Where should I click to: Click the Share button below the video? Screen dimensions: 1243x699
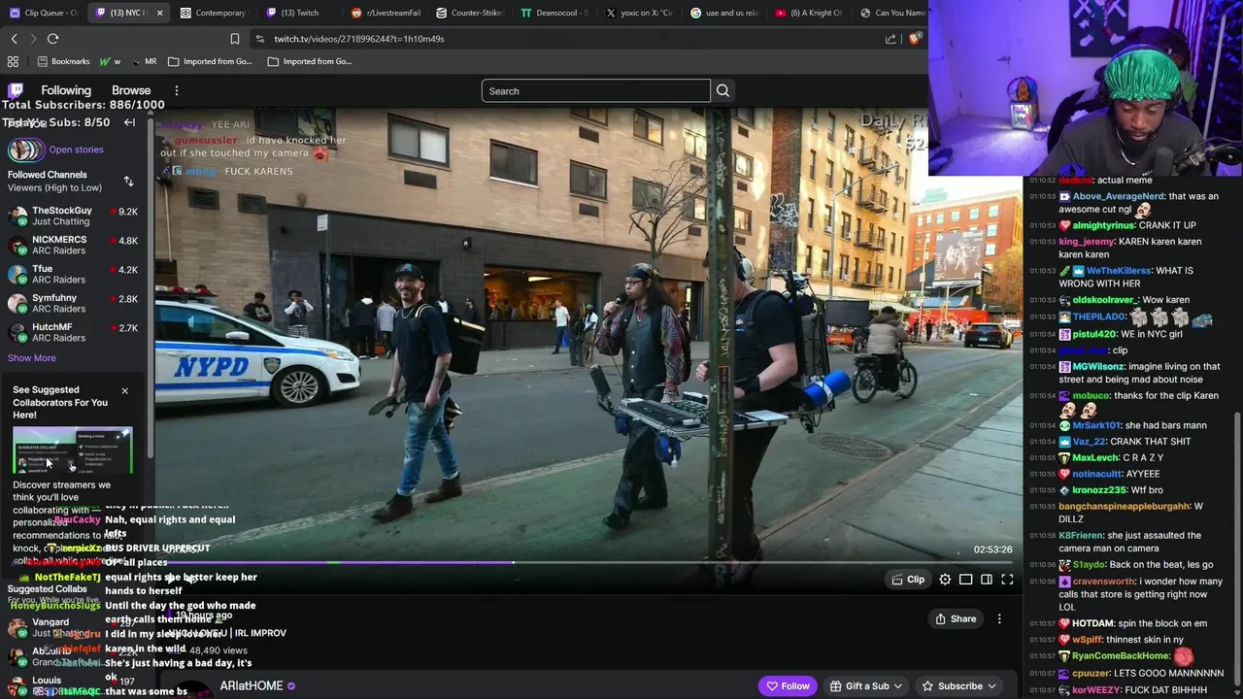coord(955,618)
